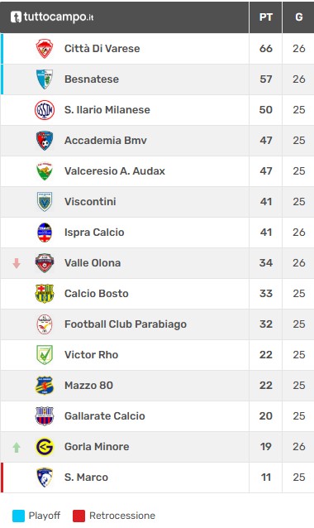Click the G column header
The height and width of the screenshot is (528, 314).
point(298,17)
